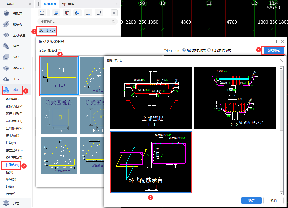This screenshot has width=288, height=208.
Task: Choose 阶式四桩台 section thumbnail
Action: 59,115
